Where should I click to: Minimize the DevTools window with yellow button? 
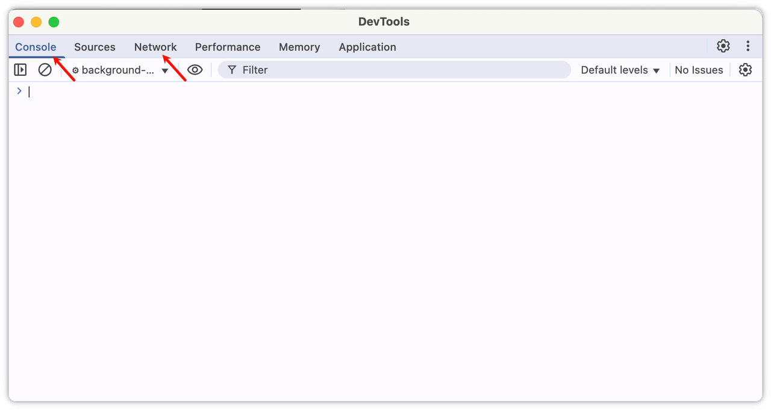click(x=36, y=22)
